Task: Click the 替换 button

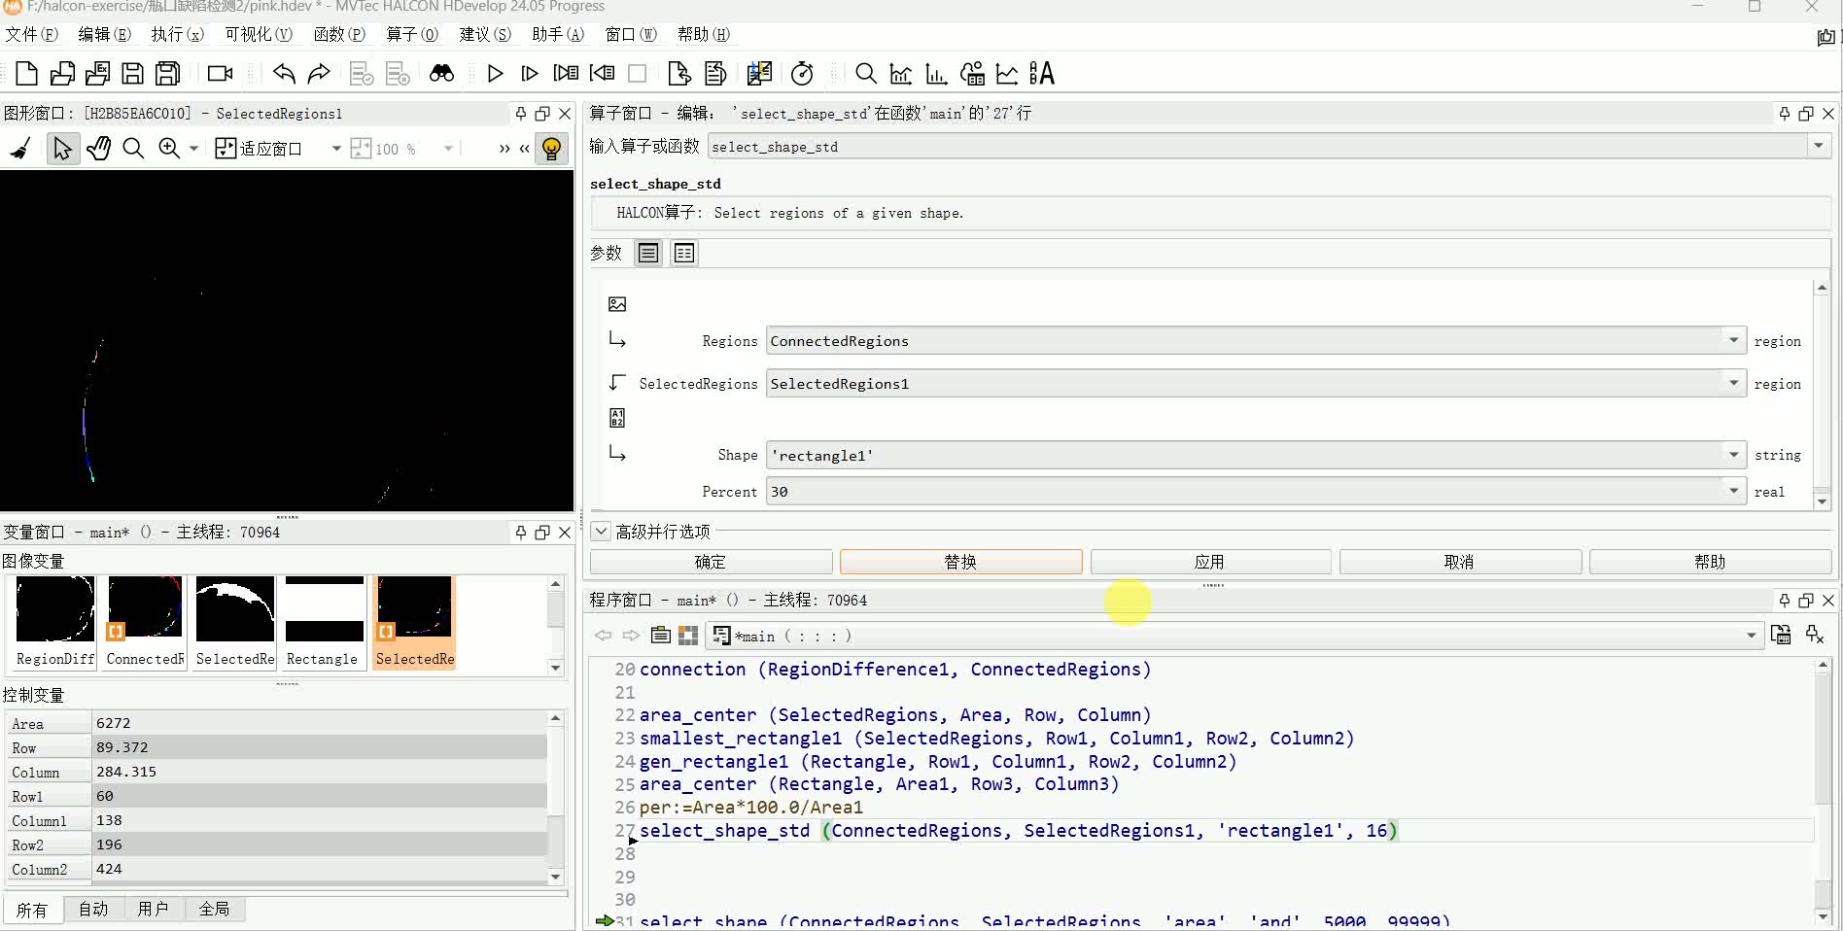Action: pyautogui.click(x=960, y=562)
